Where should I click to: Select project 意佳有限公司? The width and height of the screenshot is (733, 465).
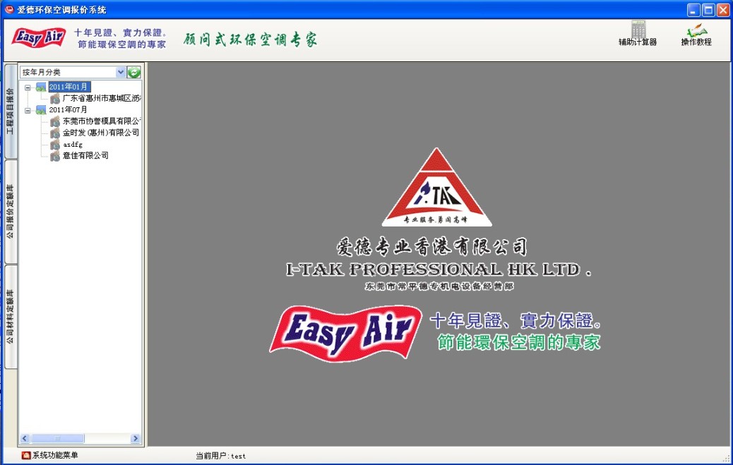(x=85, y=156)
